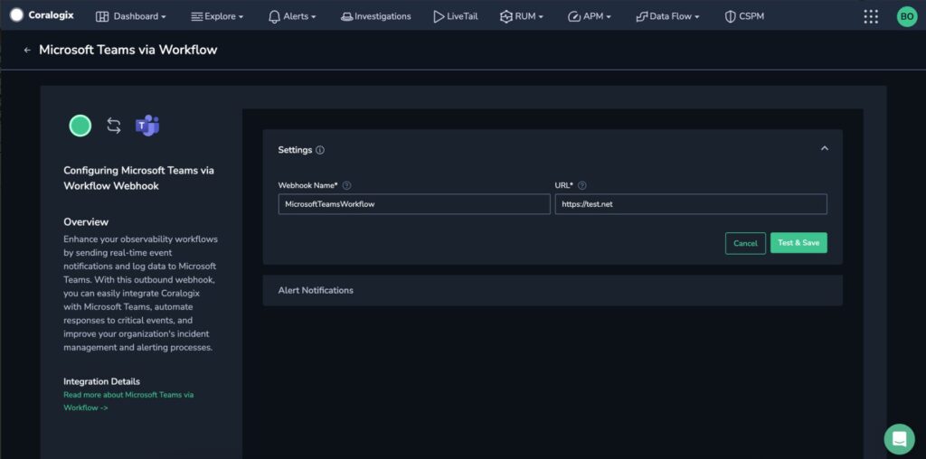Viewport: 926px width, 459px height.
Task: Click the Webhook Name help icon
Action: point(346,185)
